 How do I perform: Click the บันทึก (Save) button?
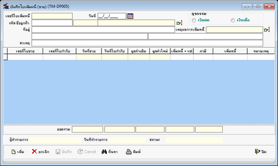coord(64,152)
